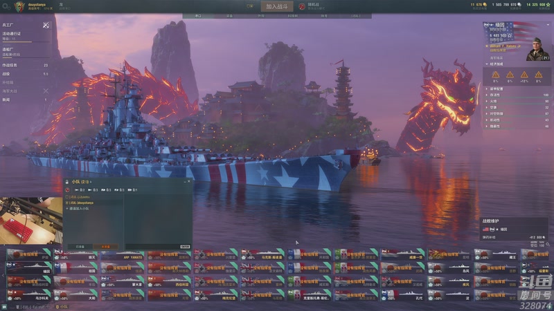Click the 活动通行证 progress bar

(26, 42)
